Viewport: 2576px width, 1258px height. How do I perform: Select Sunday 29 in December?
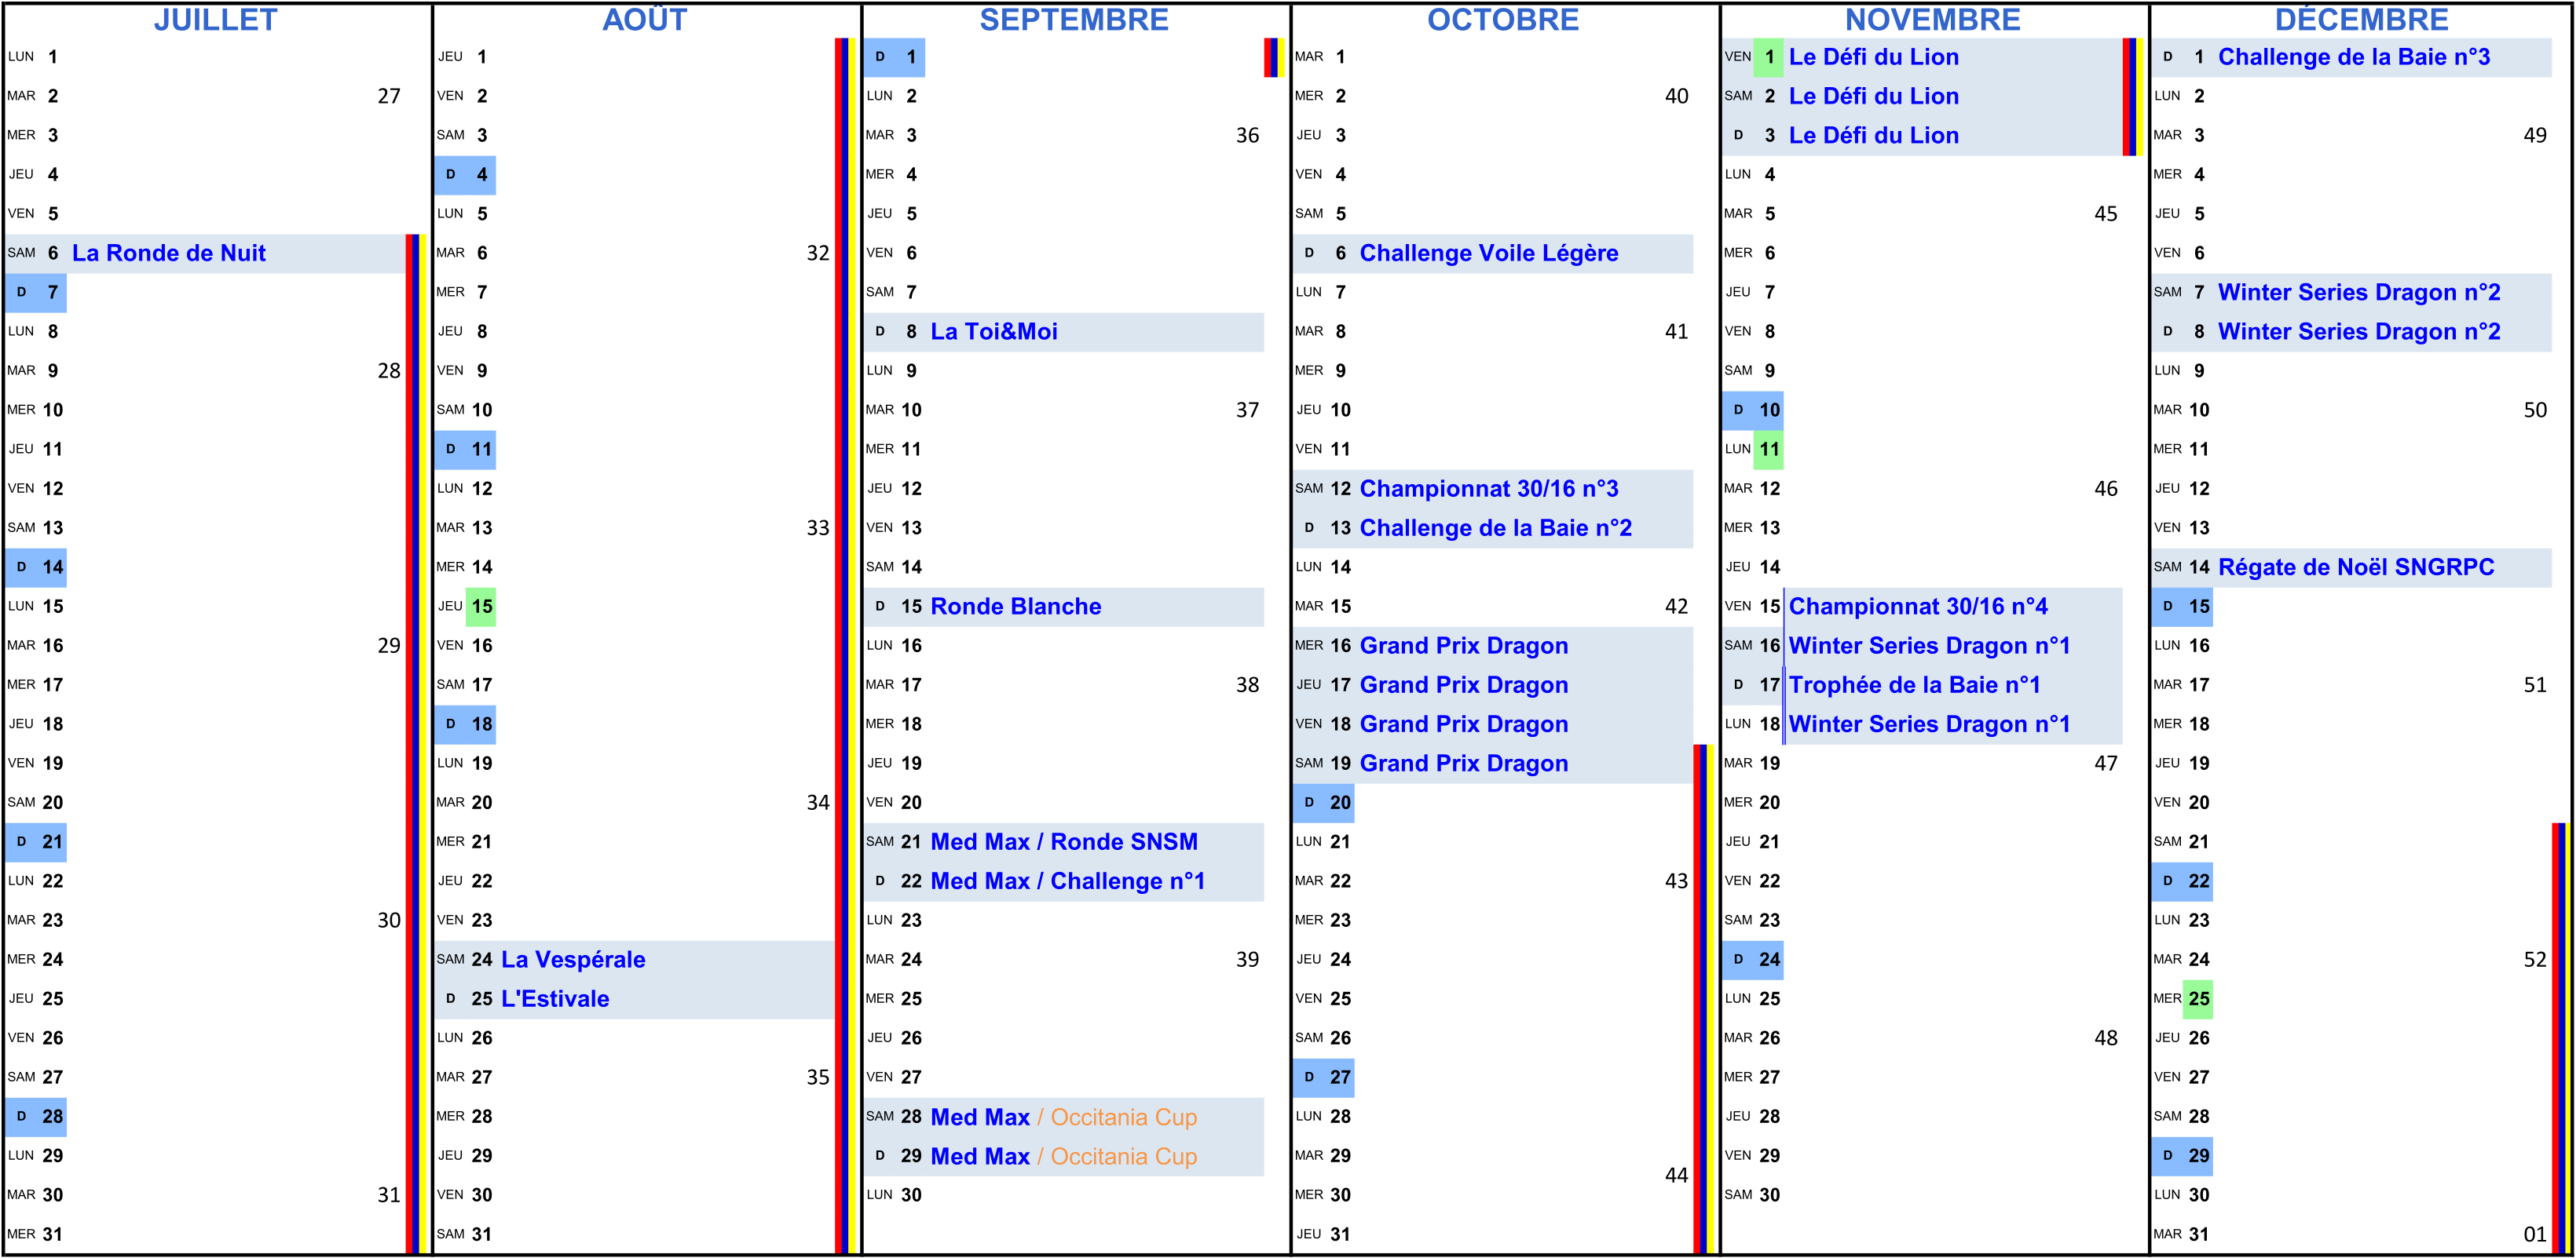[x=2182, y=1156]
